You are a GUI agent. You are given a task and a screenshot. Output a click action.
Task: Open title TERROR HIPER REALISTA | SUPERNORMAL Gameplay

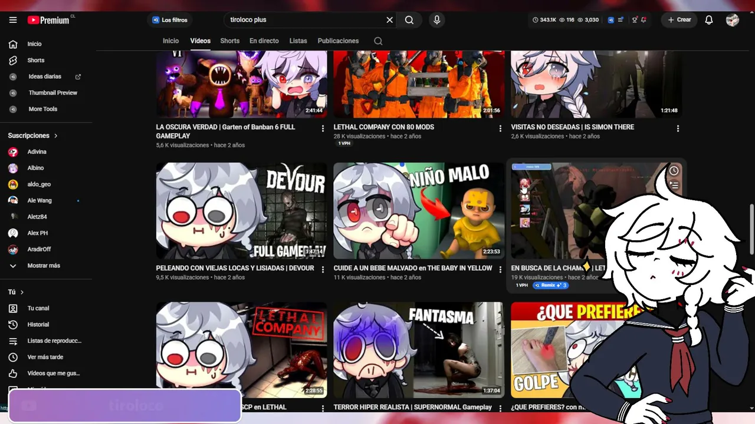pos(412,407)
